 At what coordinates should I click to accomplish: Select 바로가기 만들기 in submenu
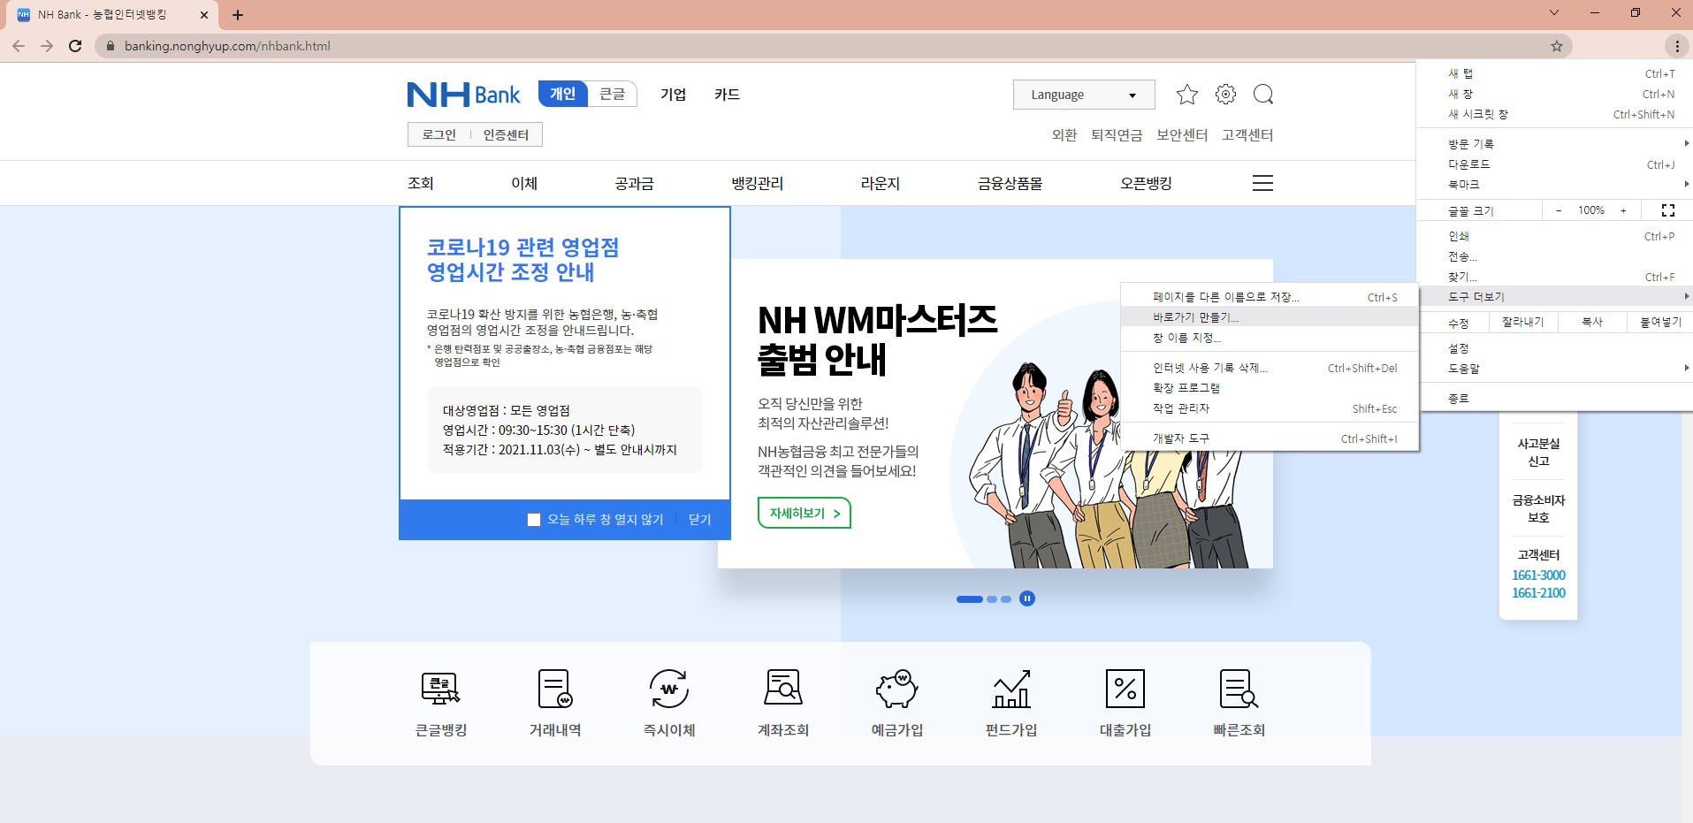(1270, 317)
